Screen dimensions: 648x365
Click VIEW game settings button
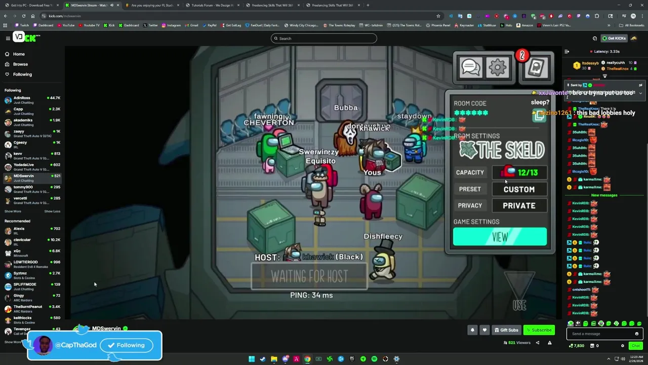(500, 237)
